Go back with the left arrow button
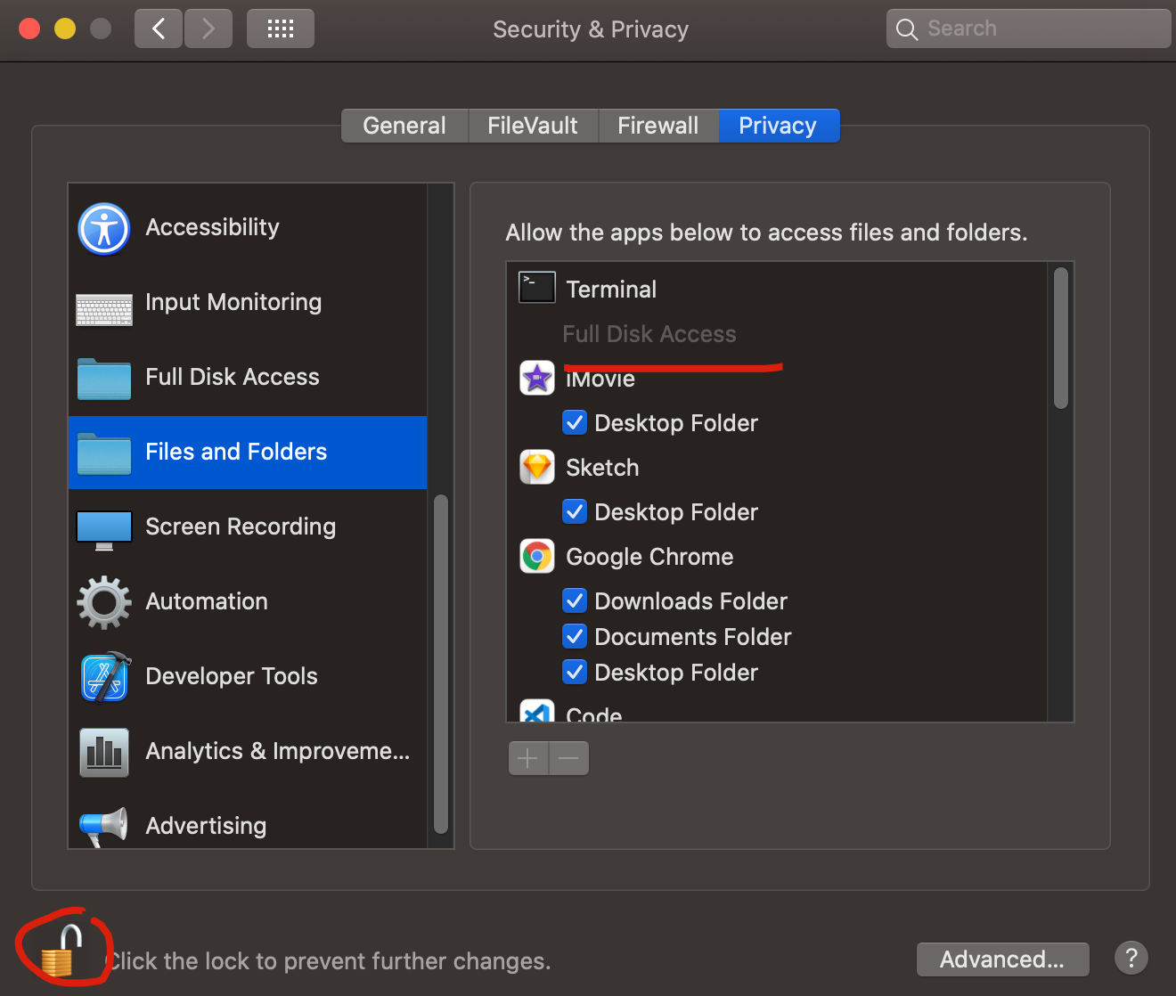Image resolution: width=1176 pixels, height=996 pixels. click(x=159, y=29)
